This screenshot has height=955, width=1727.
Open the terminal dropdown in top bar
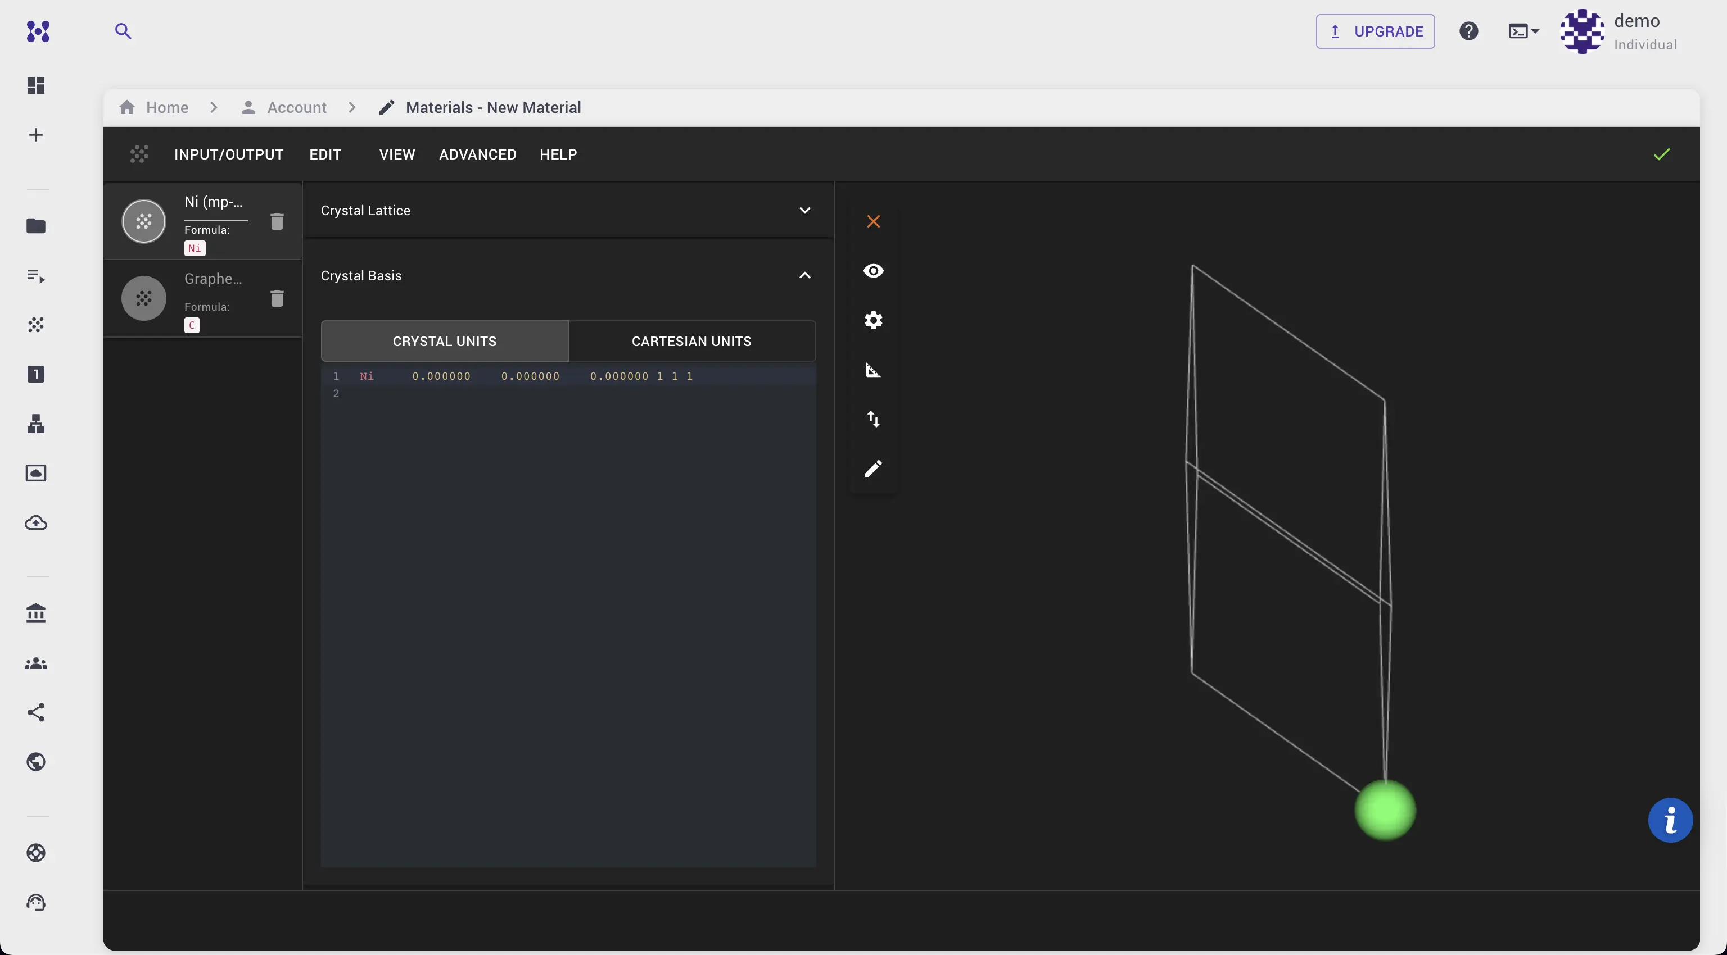click(x=1523, y=31)
